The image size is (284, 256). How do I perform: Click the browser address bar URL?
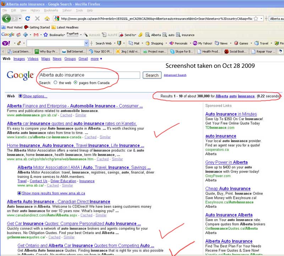[x=157, y=18]
